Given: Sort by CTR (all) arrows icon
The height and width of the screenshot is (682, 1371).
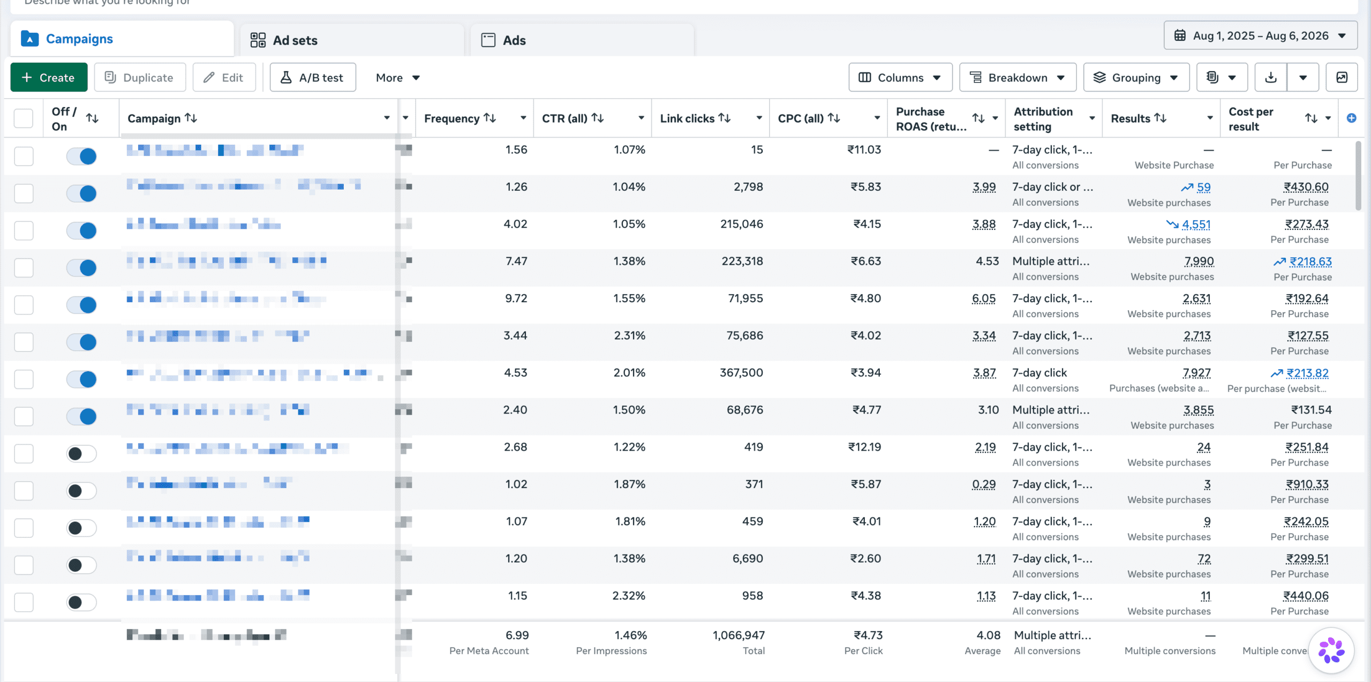Looking at the screenshot, I should [x=598, y=118].
